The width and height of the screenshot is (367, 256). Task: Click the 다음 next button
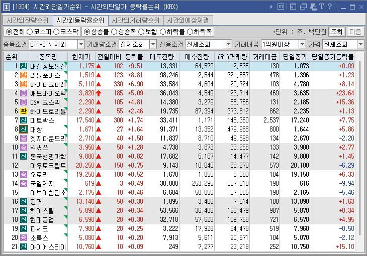(x=355, y=32)
